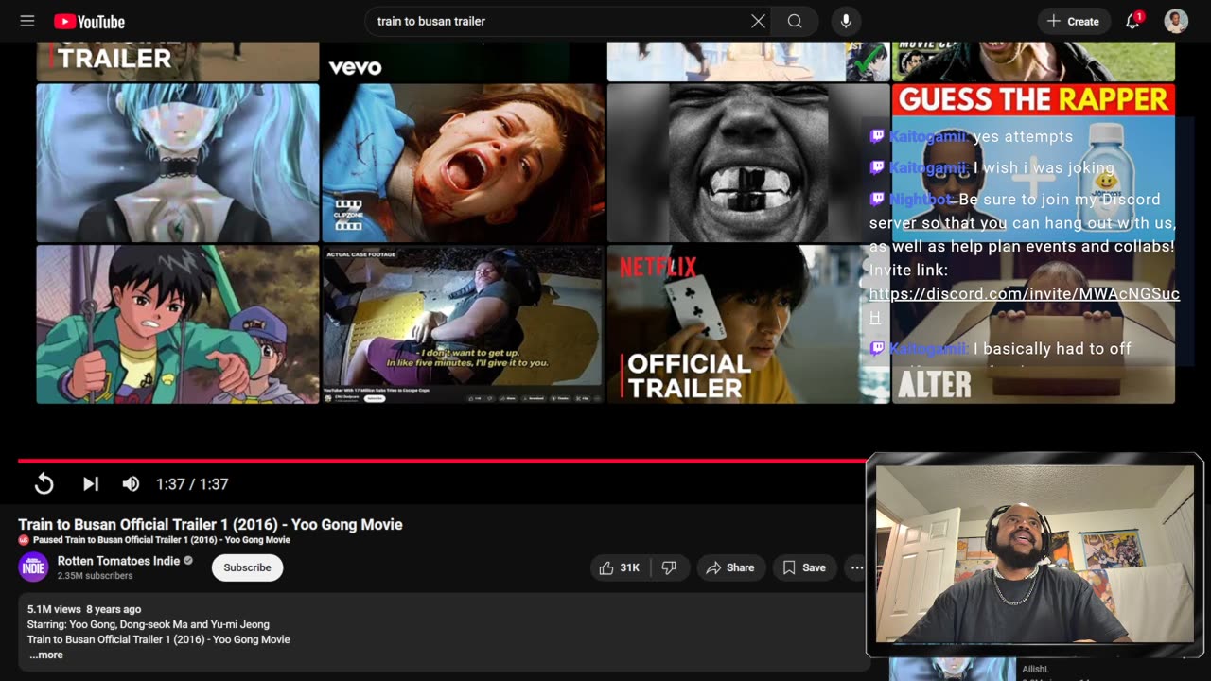The image size is (1211, 681).
Task: Open the YouTube guide hamburger menu
Action: 27,21
